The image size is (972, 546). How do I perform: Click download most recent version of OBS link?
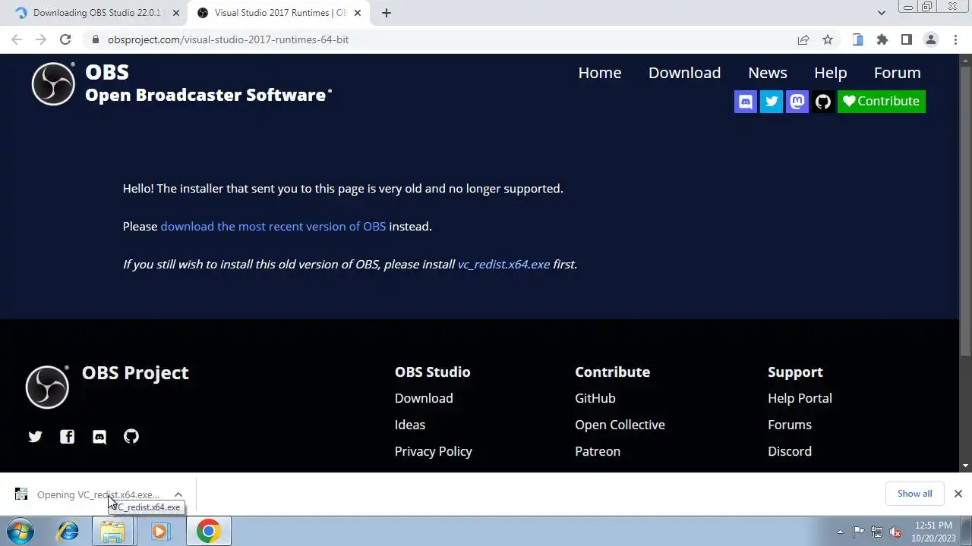[x=273, y=226]
